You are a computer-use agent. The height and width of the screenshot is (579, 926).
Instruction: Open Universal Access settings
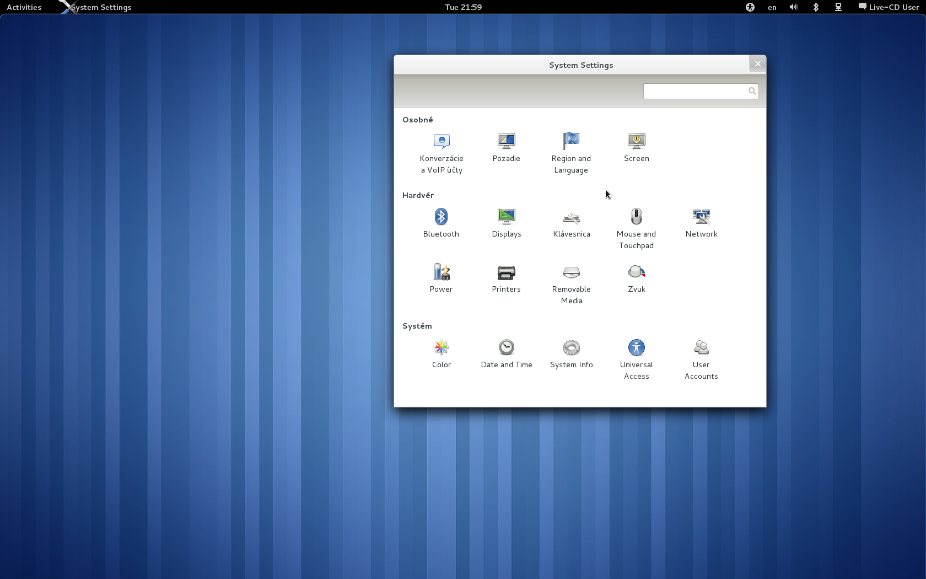pyautogui.click(x=637, y=360)
